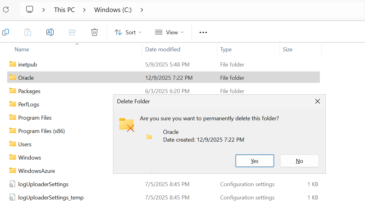Open the View dropdown menu
365x218 pixels.
[169, 32]
